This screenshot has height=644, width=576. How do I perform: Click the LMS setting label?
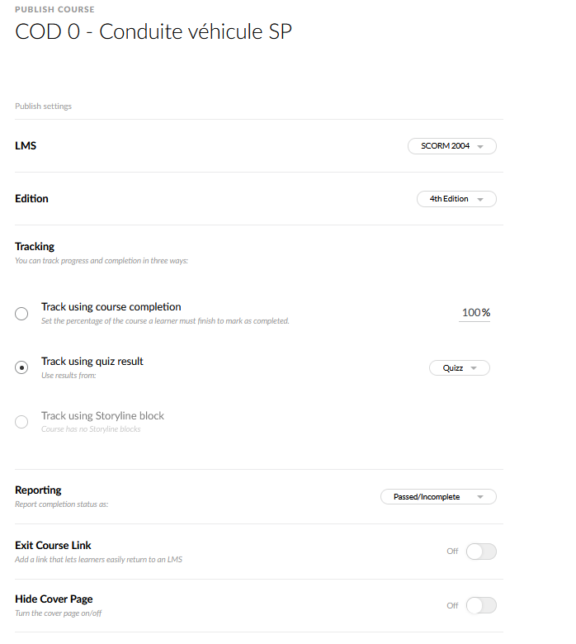pos(26,146)
